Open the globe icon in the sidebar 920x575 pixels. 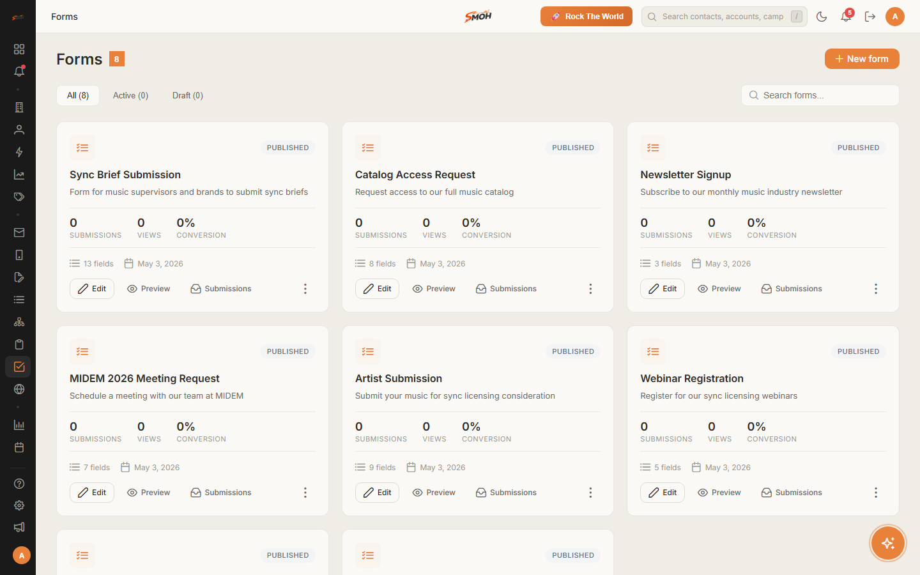point(19,389)
